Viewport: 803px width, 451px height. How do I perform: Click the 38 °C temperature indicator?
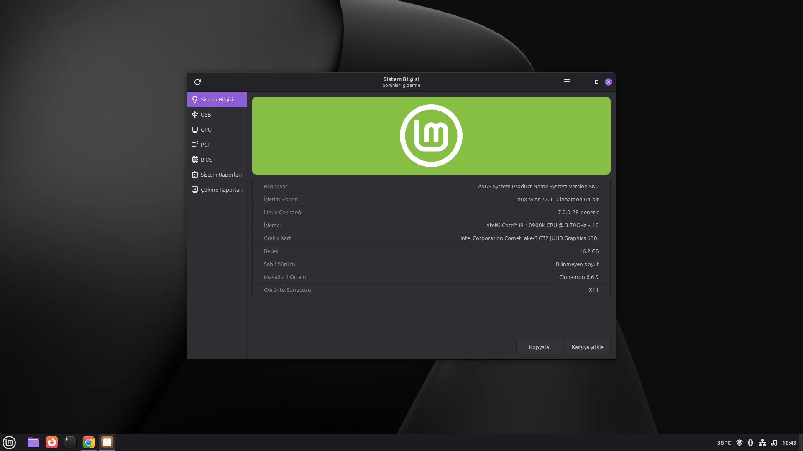click(x=724, y=443)
